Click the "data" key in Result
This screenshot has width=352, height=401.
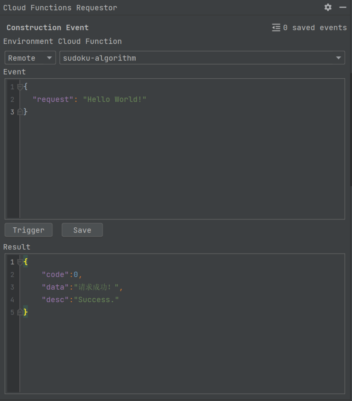(x=55, y=287)
